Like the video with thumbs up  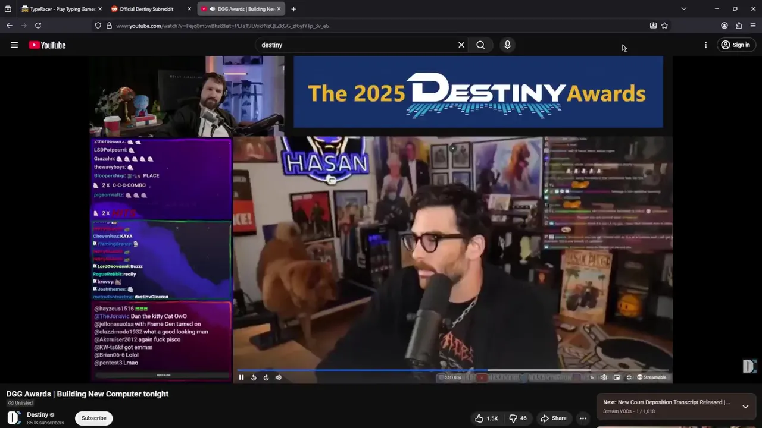486,418
